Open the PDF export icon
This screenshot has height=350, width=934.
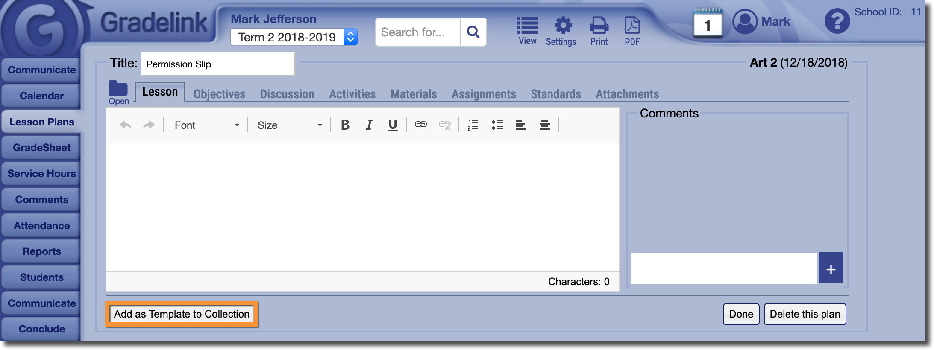632,31
